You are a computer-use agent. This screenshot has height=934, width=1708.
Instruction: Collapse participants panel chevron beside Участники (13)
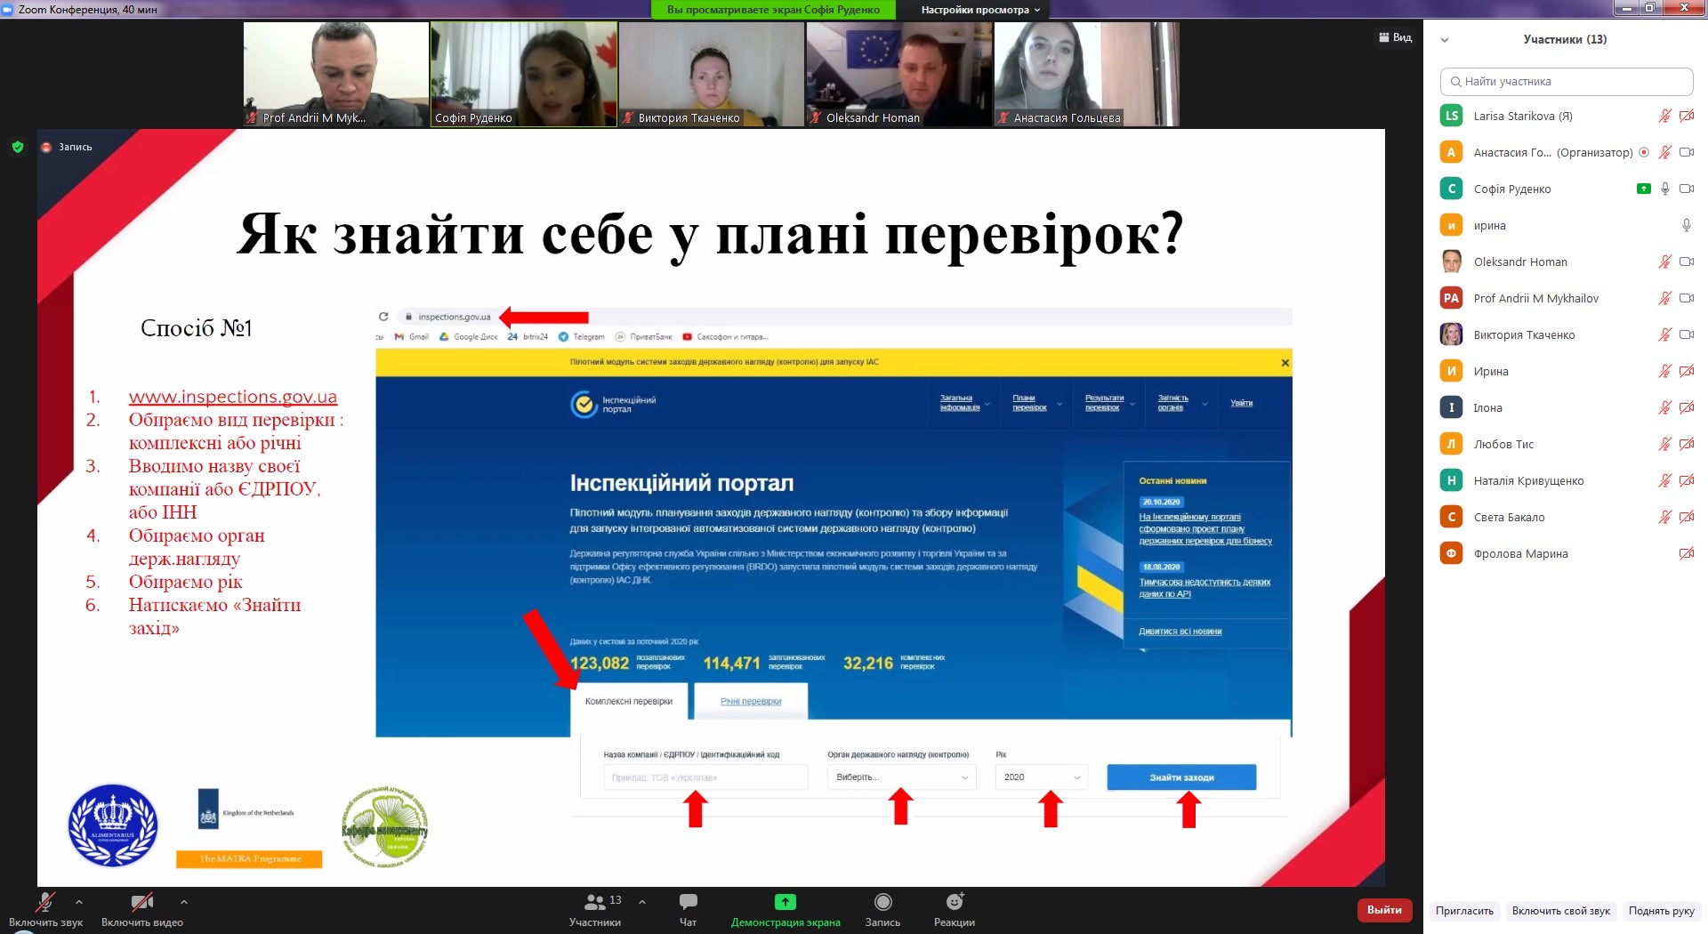pos(1445,40)
